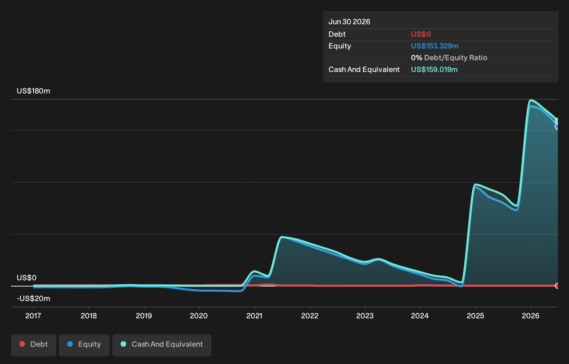Toggle the Debt series legend button
The height and width of the screenshot is (364, 569).
[x=34, y=345]
